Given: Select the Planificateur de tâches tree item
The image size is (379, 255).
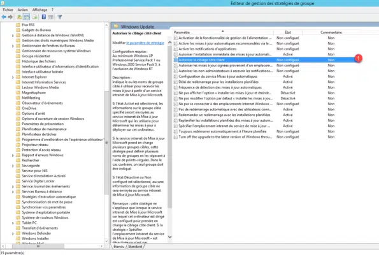Looking at the screenshot, I should [x=39, y=134].
